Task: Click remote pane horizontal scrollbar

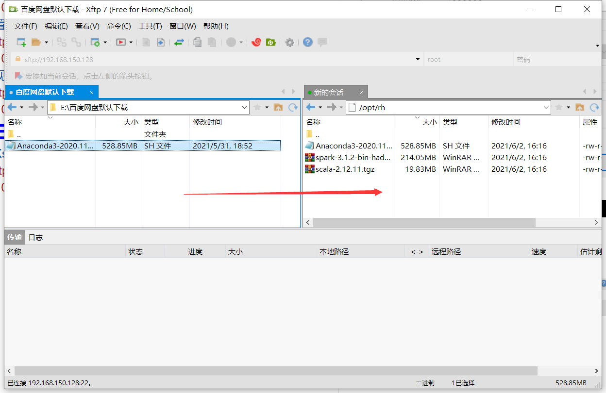Action: coord(424,222)
